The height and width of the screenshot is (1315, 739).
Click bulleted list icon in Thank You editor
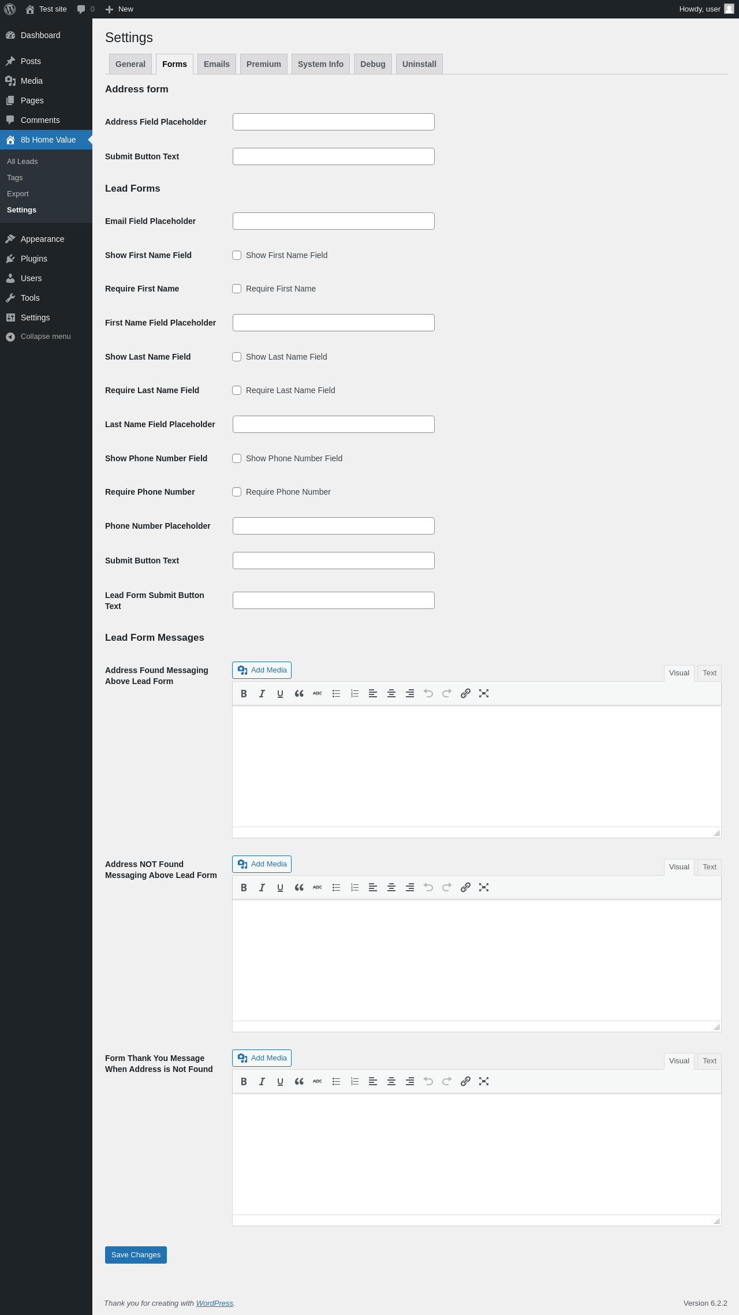click(336, 1081)
